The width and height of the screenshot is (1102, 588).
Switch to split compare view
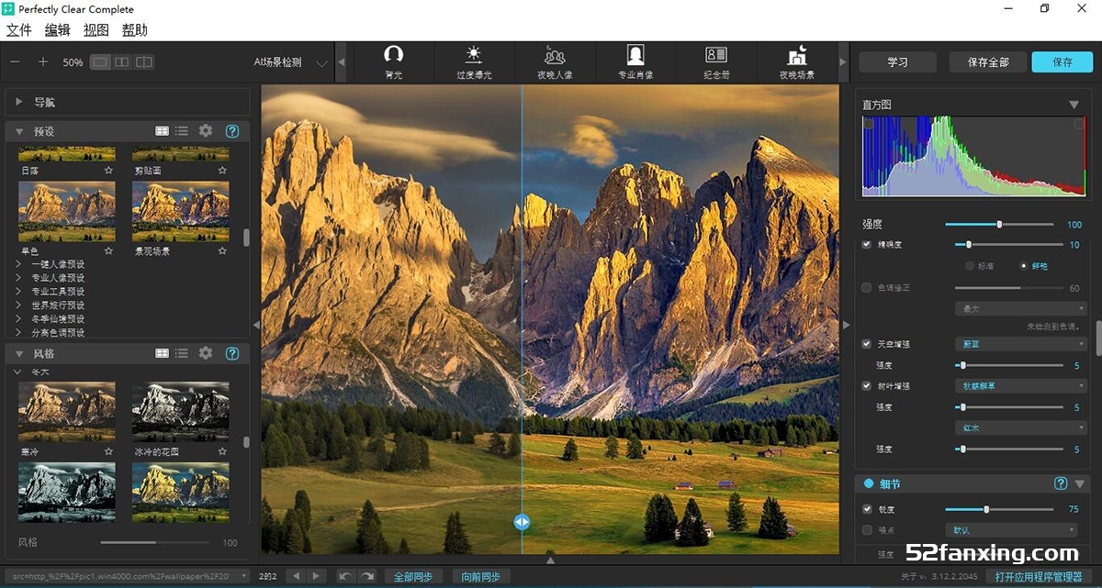(144, 62)
